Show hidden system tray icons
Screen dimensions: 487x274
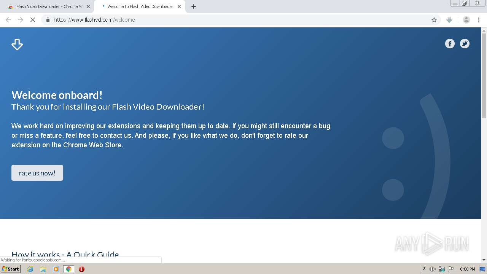click(x=424, y=269)
